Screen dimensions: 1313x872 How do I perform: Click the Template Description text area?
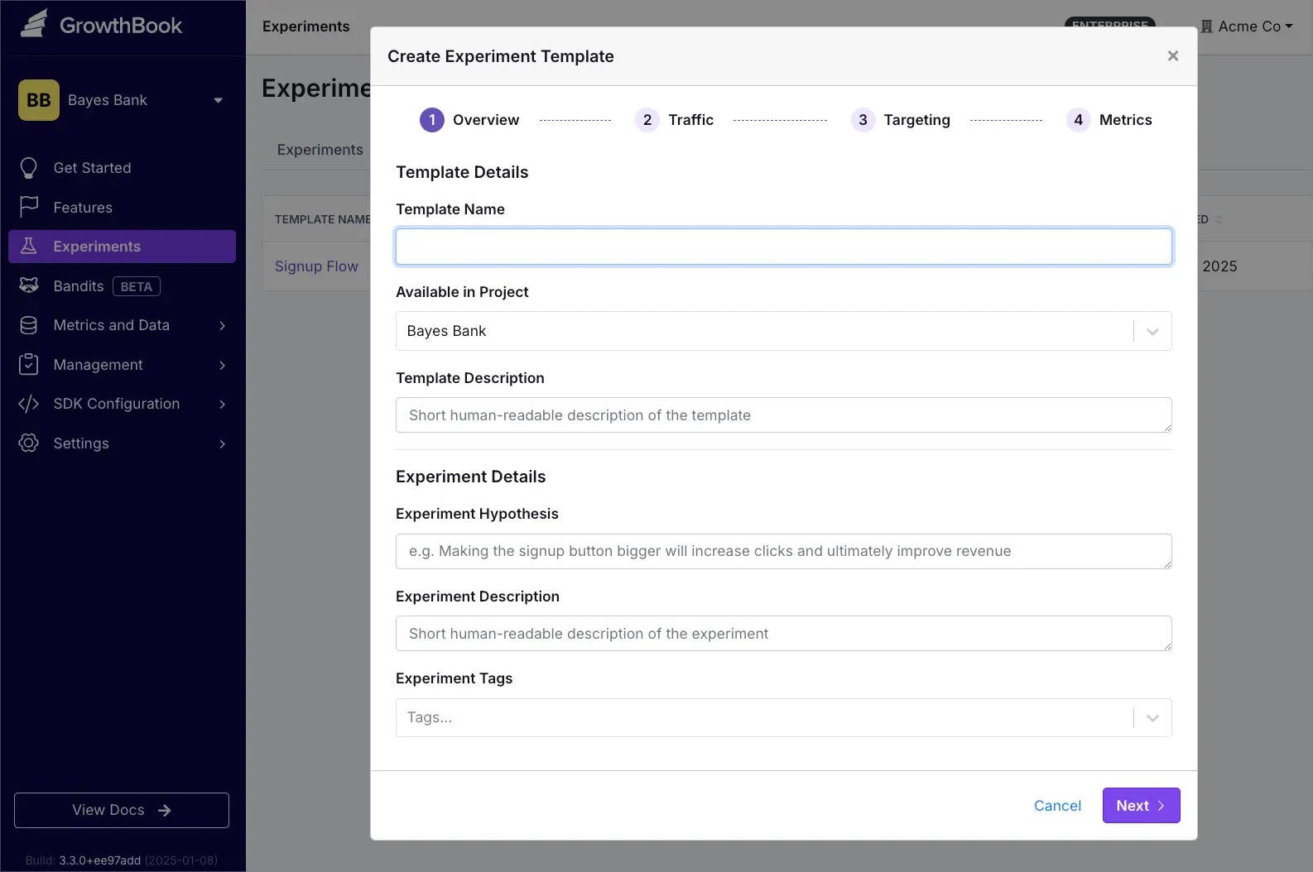(783, 414)
